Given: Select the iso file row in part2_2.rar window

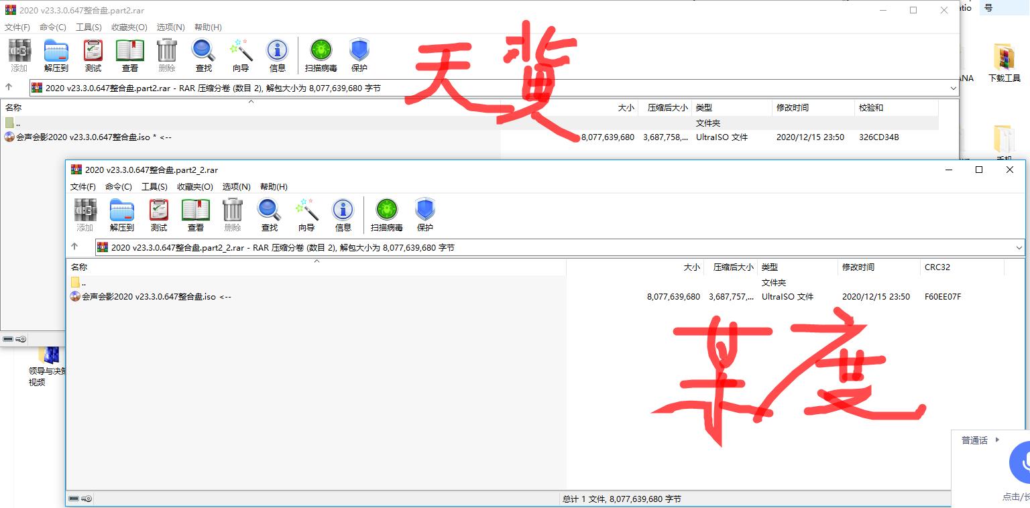Looking at the screenshot, I should tap(536, 296).
